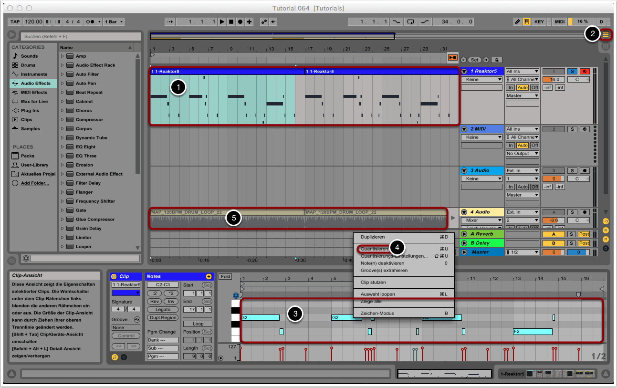This screenshot has width=617, height=388.
Task: Toggle the computer MIDI keyboard icon
Action: click(x=527, y=22)
